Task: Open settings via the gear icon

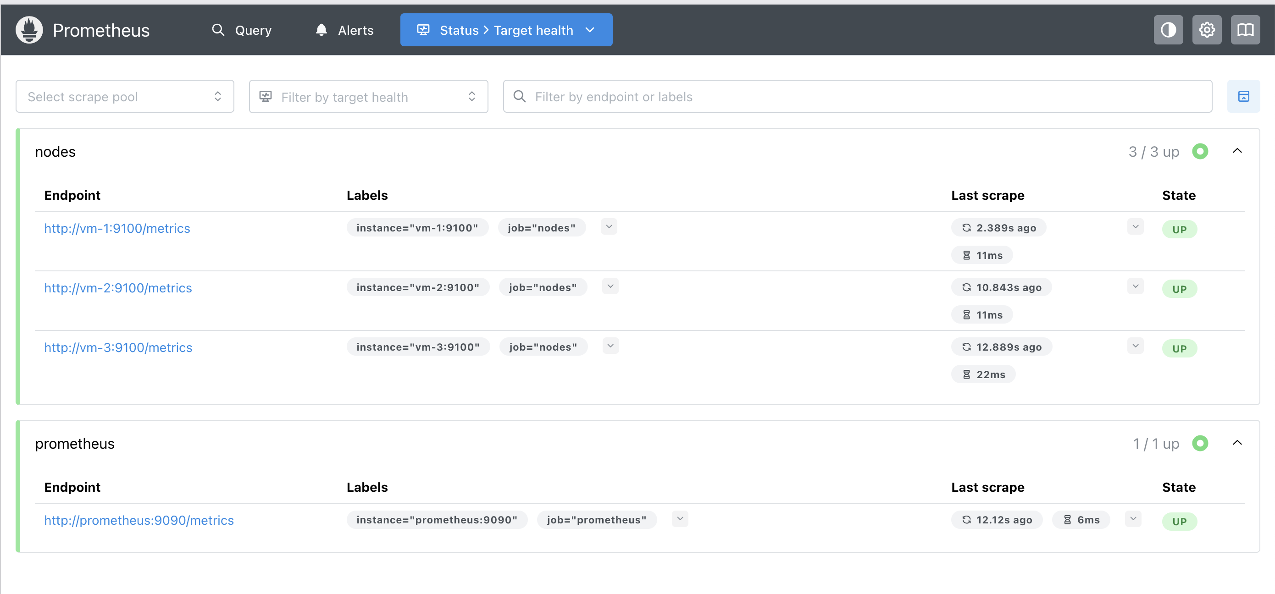Action: tap(1207, 30)
